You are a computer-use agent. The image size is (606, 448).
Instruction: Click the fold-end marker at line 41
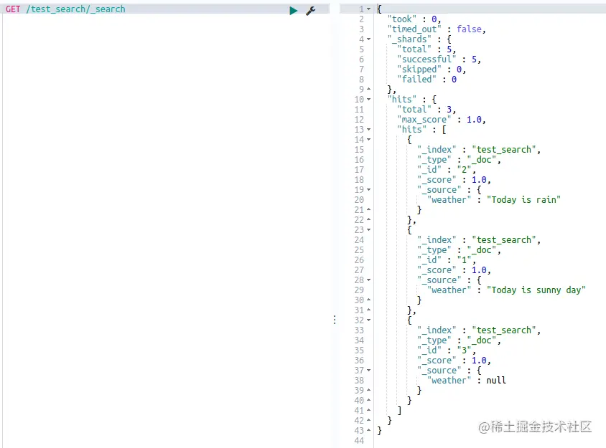point(369,410)
